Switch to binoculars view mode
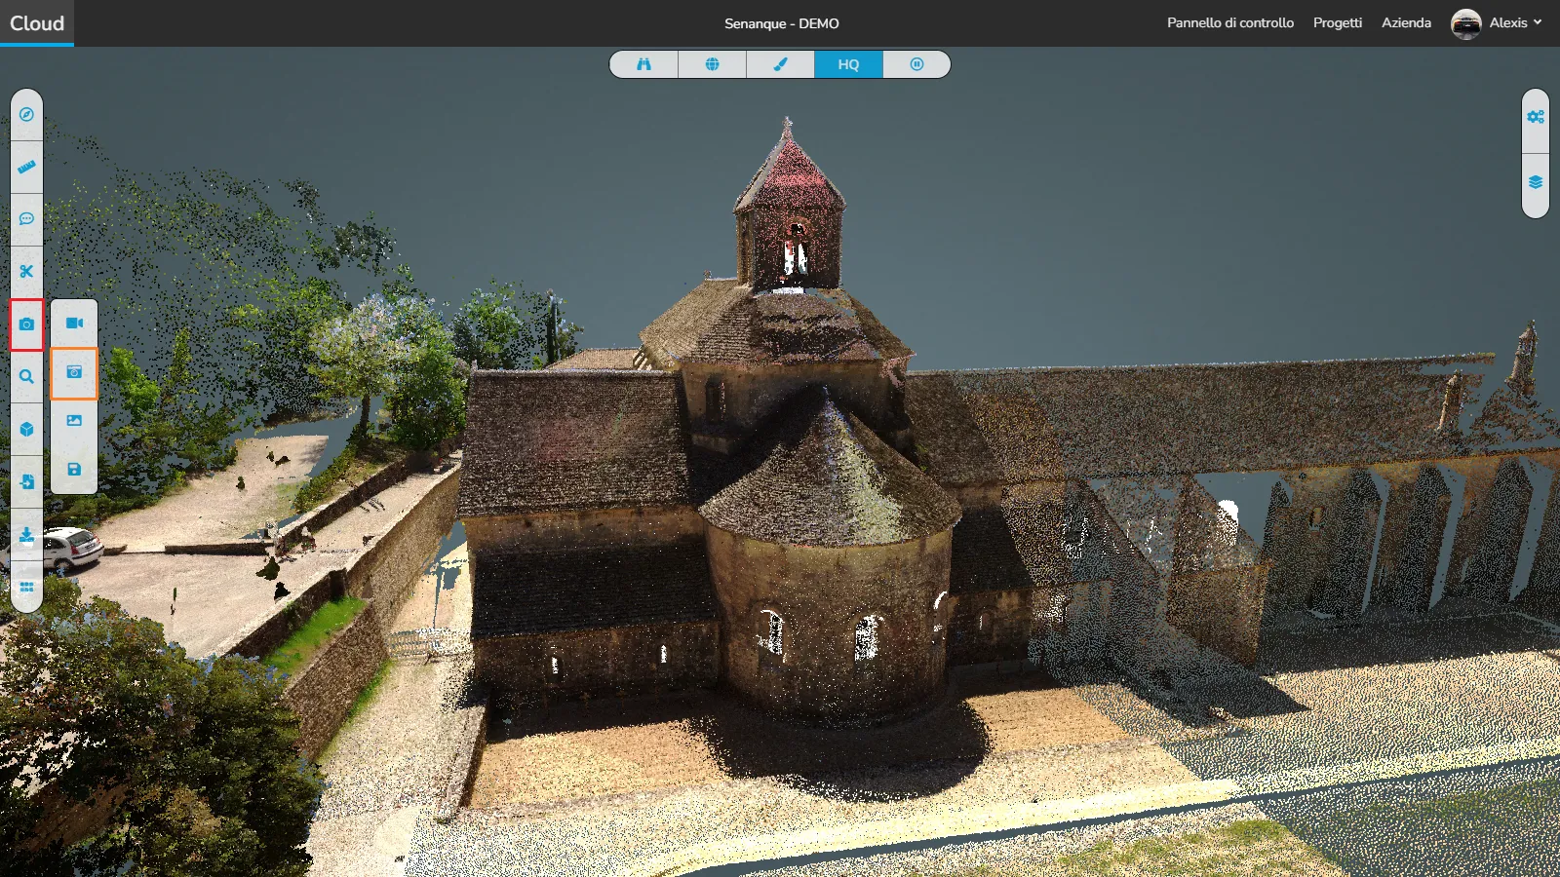 (643, 64)
